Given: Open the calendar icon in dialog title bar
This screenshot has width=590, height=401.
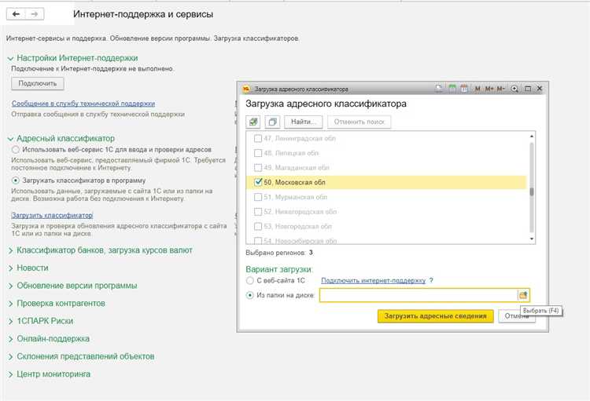Looking at the screenshot, I should 464,89.
